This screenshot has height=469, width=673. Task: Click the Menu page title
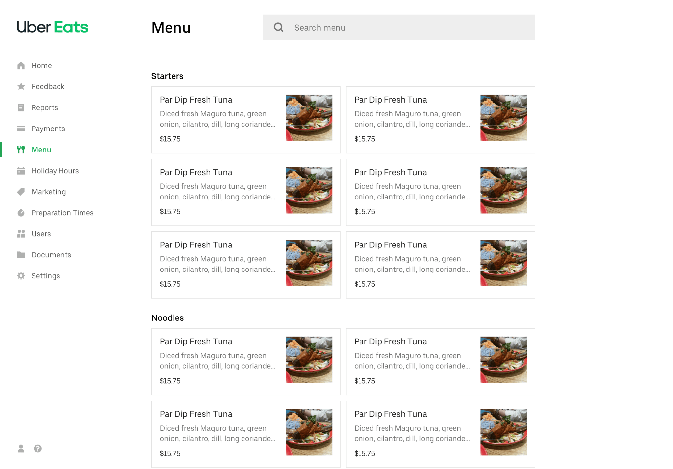click(x=171, y=28)
